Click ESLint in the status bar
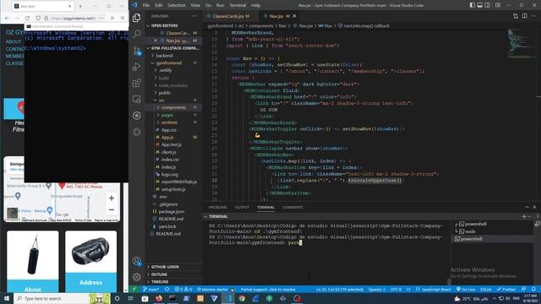Viewport: 541px width, 304px height. [486, 289]
